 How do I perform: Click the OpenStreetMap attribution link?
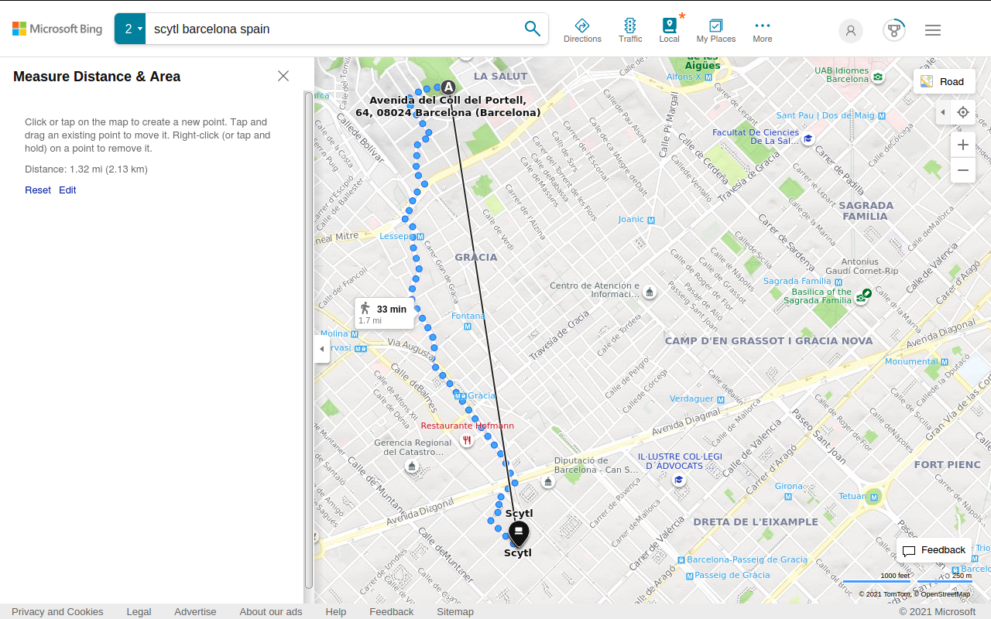click(x=945, y=594)
